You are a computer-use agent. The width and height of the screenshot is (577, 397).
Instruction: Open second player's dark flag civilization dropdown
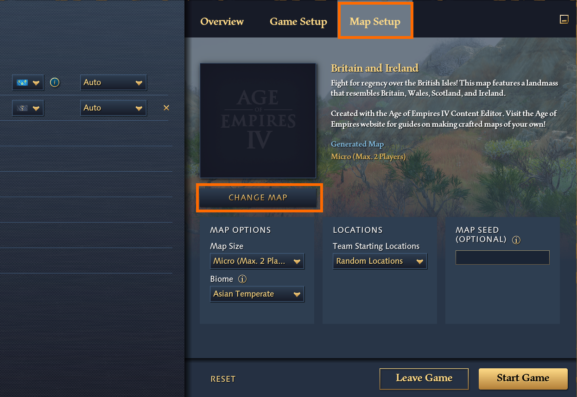tap(28, 108)
